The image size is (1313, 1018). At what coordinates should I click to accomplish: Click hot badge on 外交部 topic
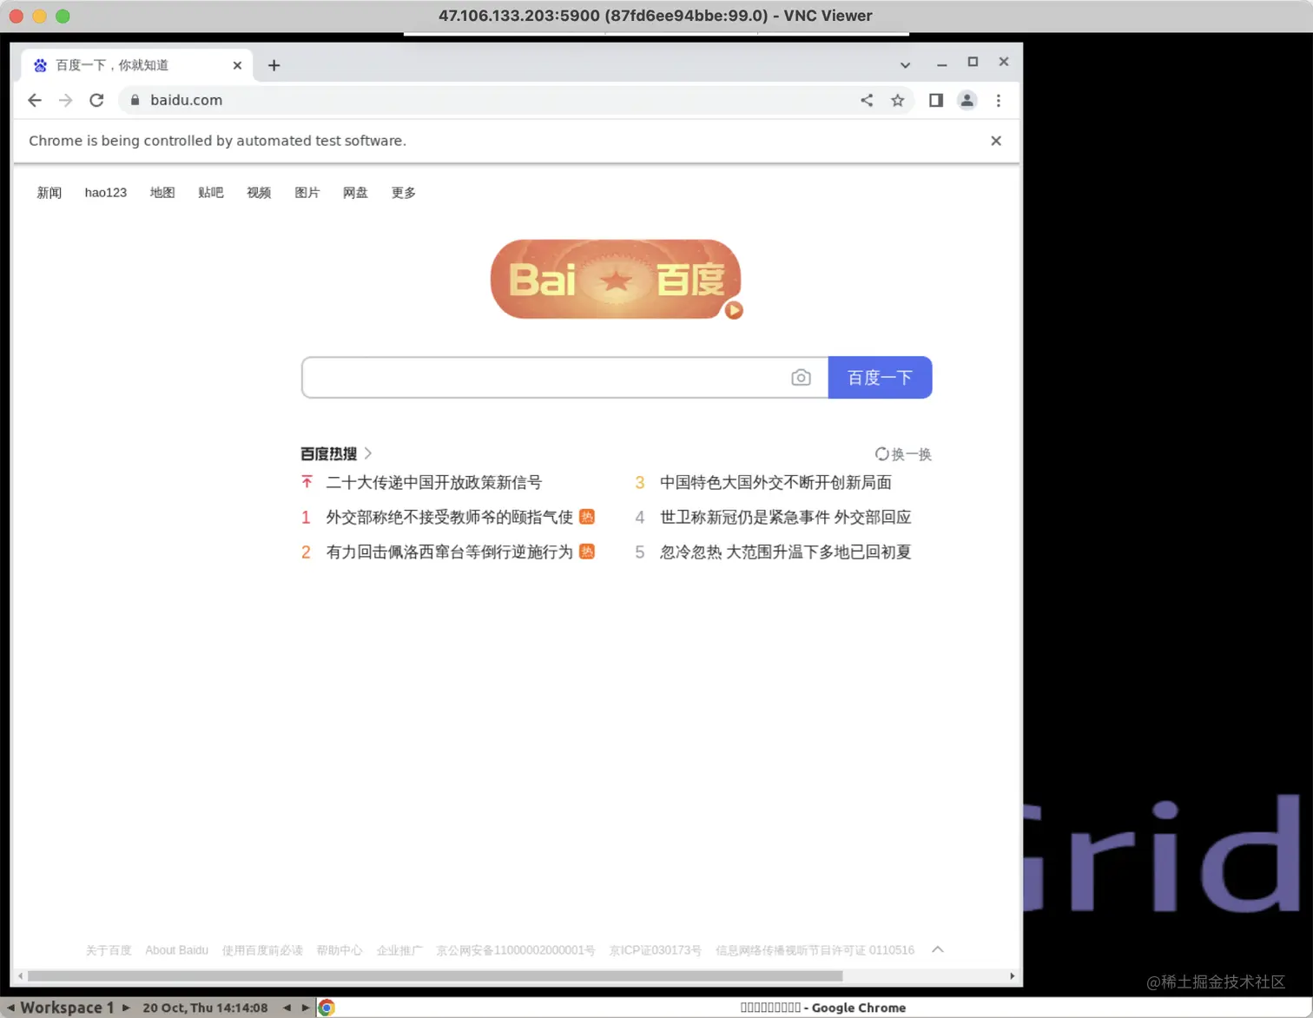click(x=587, y=517)
